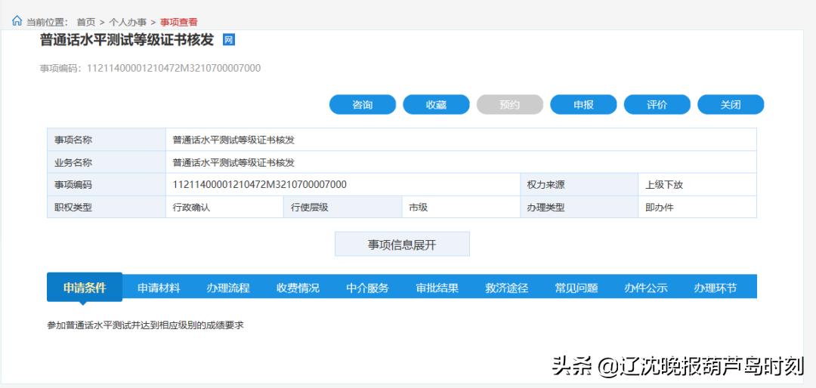Click the 业务名称 label cell

(x=107, y=162)
